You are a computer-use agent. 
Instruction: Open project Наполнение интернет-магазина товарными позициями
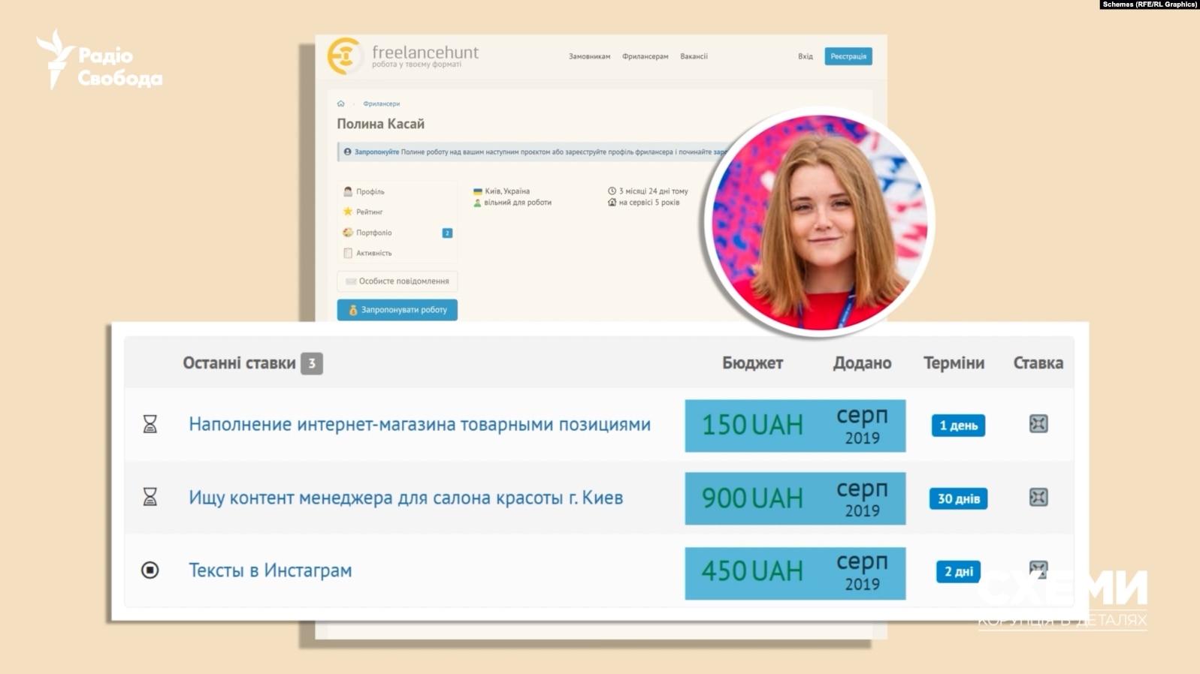click(419, 424)
